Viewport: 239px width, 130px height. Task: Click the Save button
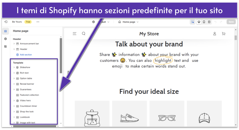tap(231, 22)
